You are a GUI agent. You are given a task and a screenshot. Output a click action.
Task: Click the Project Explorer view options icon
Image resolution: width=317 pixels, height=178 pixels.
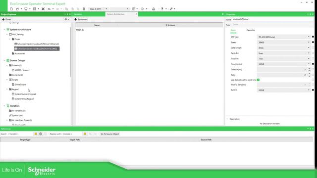(66, 19)
